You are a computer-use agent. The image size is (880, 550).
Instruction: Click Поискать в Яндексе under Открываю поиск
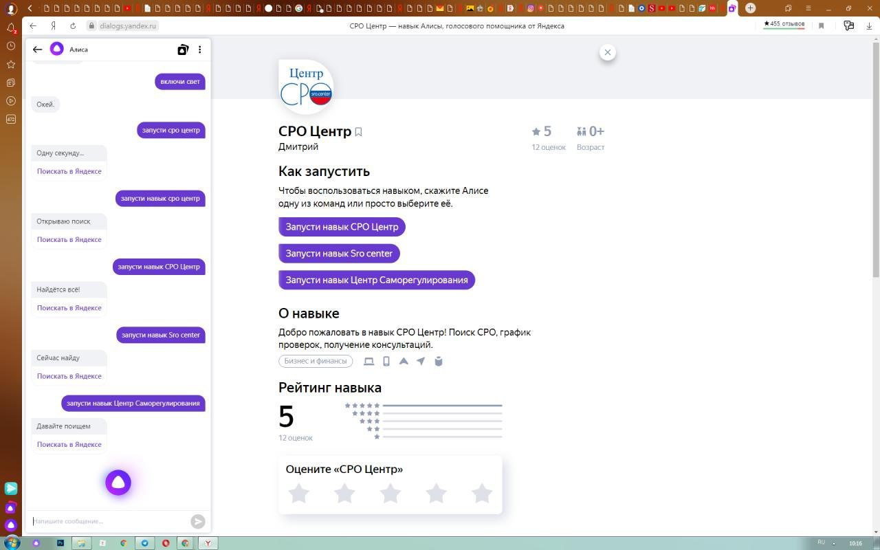(69, 239)
